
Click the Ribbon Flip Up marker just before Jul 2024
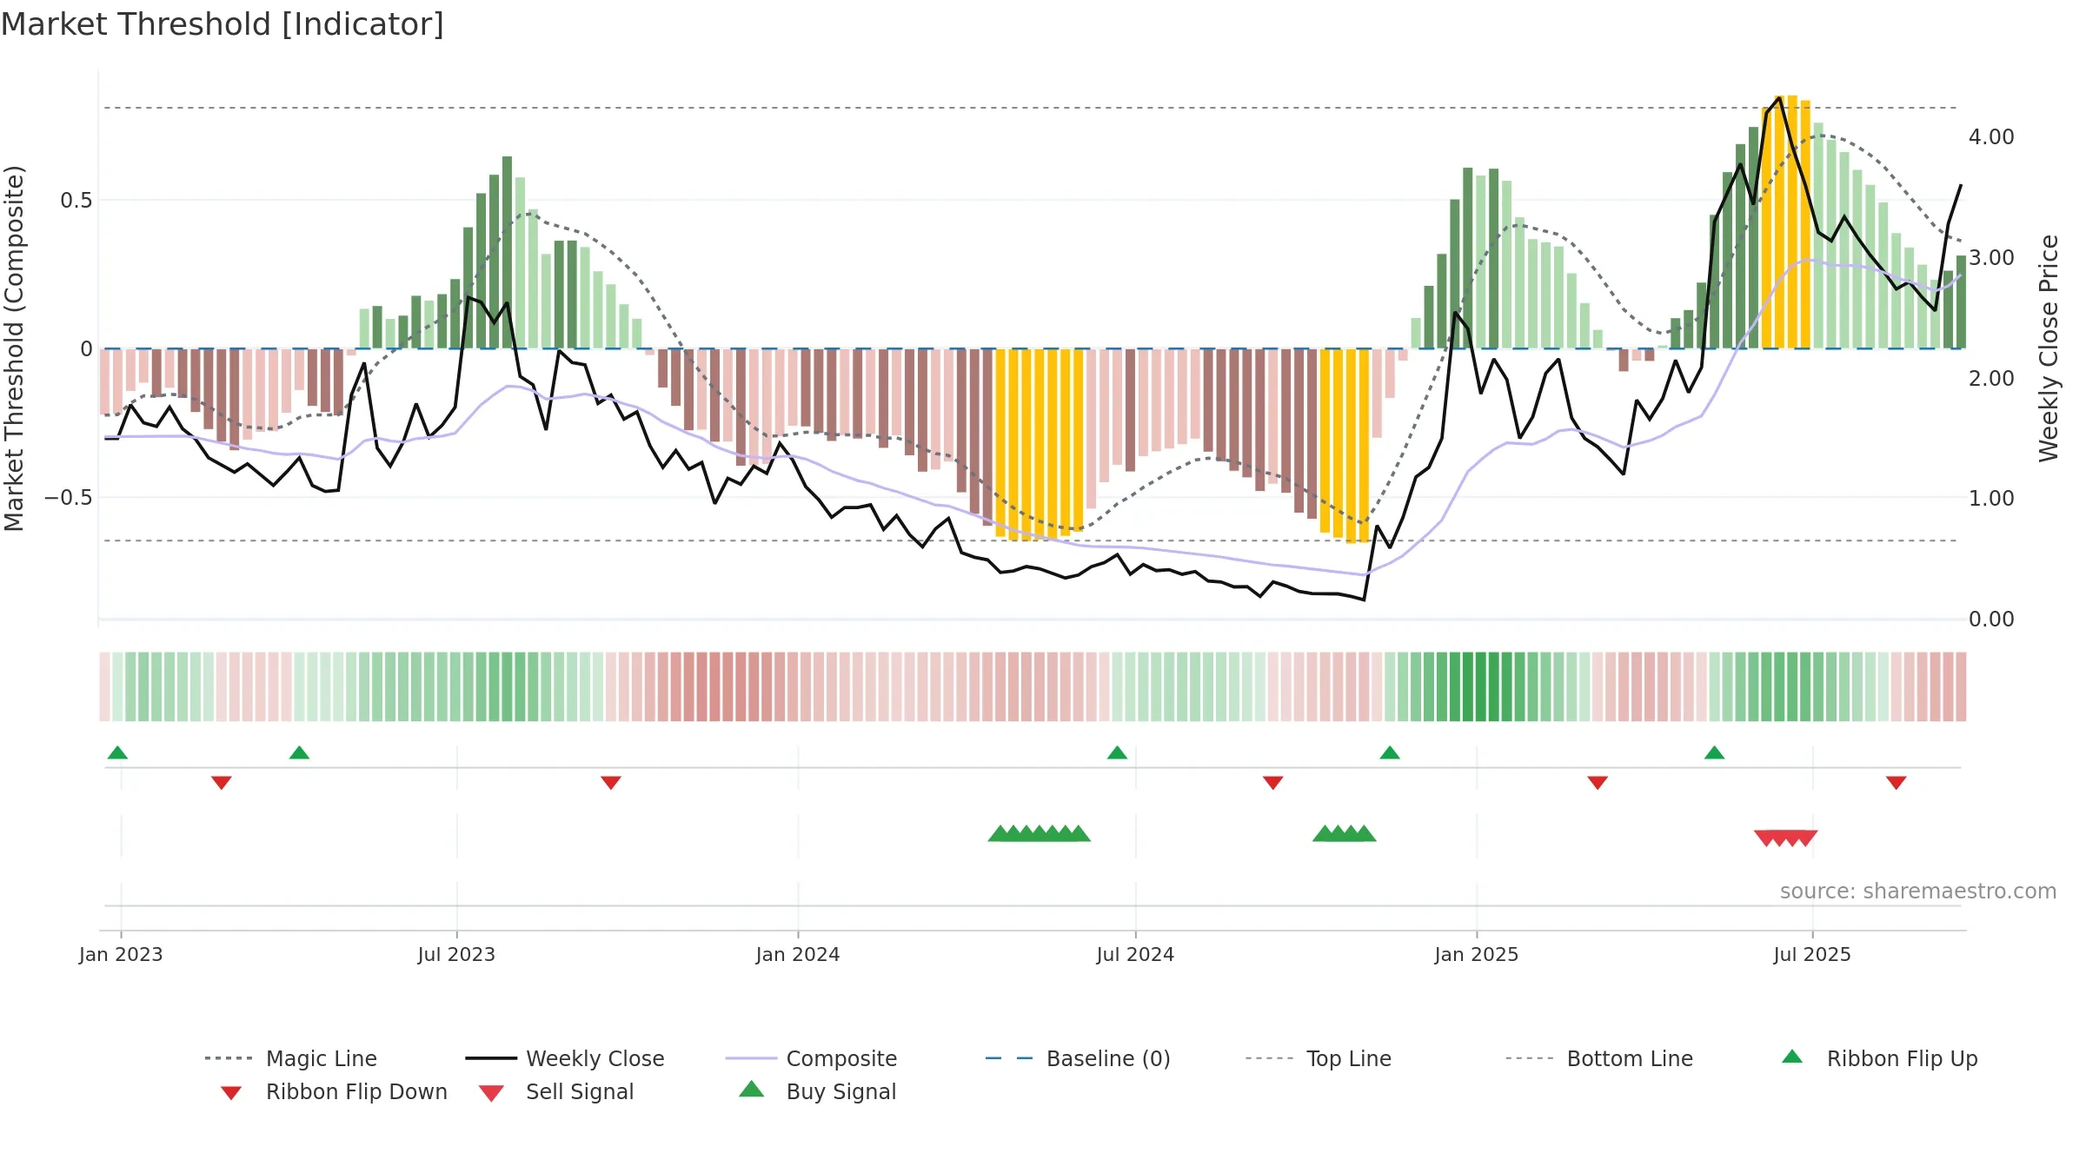pyautogui.click(x=1117, y=752)
